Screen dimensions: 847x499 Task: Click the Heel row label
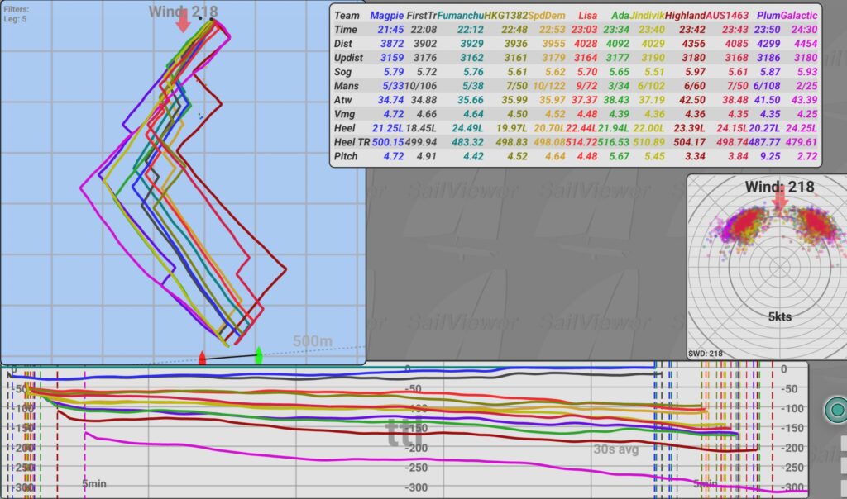345,128
